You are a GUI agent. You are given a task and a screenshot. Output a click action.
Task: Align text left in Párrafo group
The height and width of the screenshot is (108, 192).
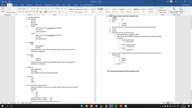pos(46,12)
